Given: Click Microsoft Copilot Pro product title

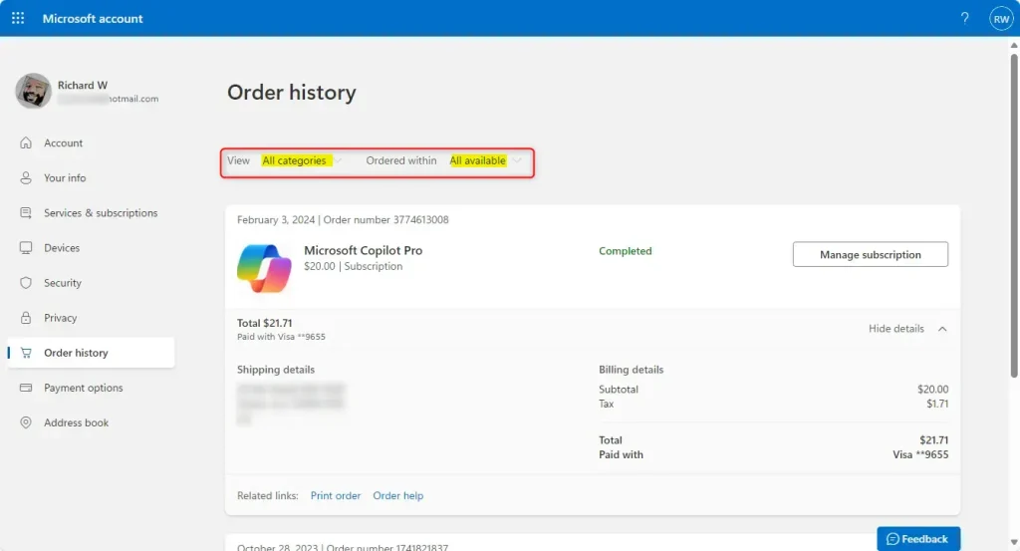Looking at the screenshot, I should point(363,250).
